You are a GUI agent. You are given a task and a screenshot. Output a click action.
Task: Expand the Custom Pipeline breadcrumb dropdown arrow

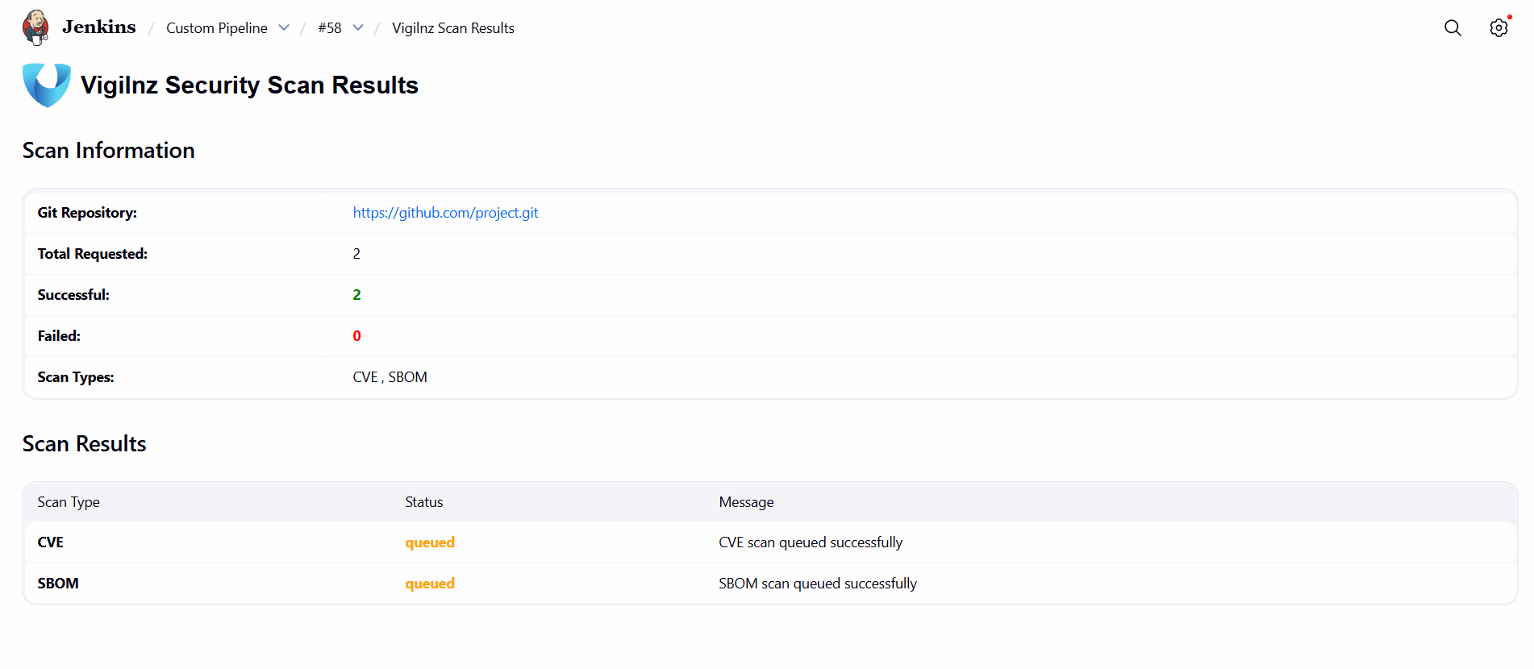point(284,28)
